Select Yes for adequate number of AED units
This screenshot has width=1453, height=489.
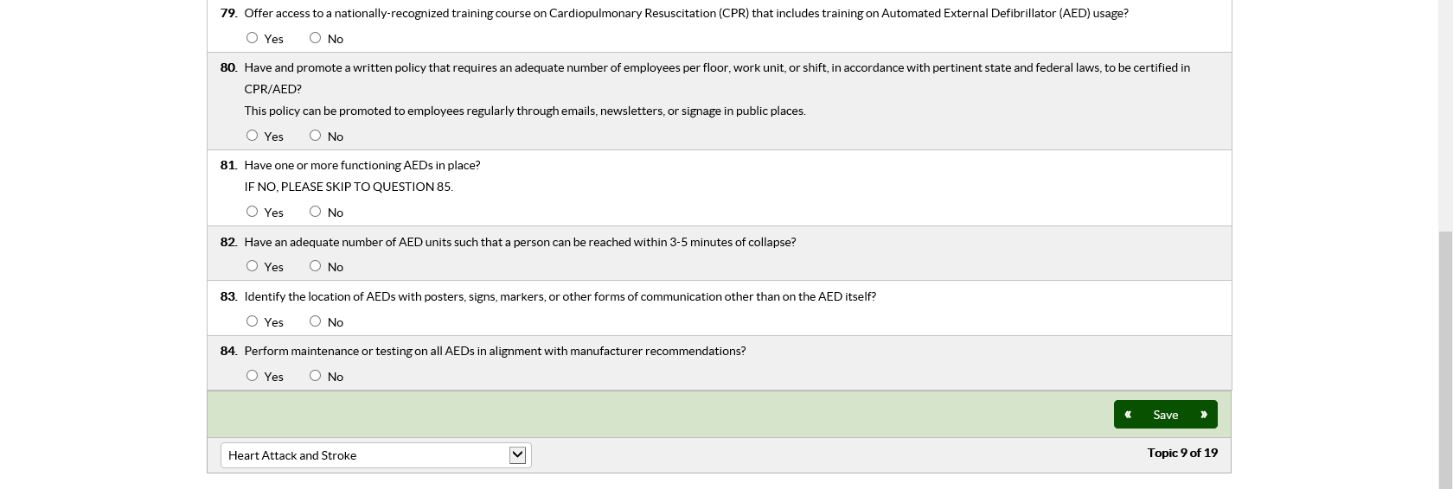pyautogui.click(x=252, y=266)
